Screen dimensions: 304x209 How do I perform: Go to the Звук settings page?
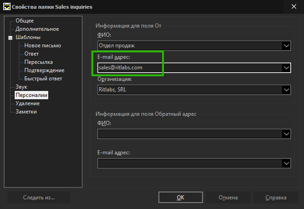coord(21,87)
